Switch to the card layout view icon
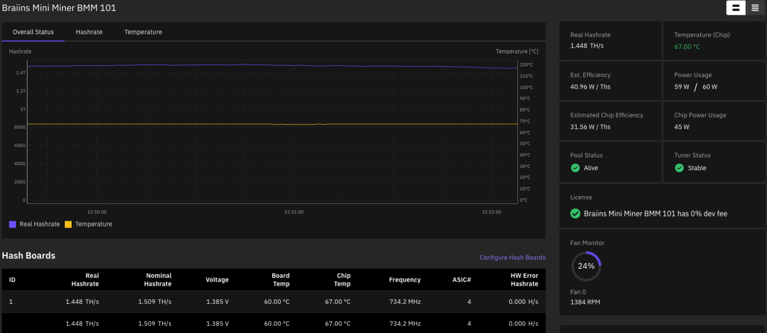767x333 pixels. tap(736, 8)
